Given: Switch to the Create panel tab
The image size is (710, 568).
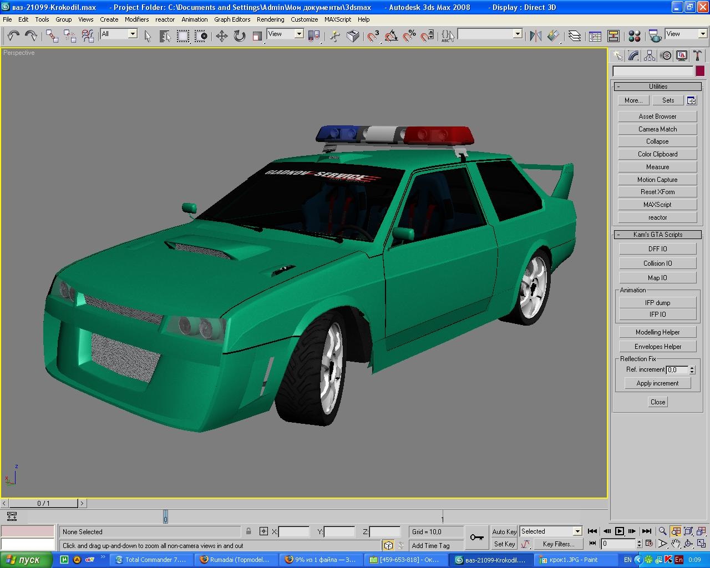Looking at the screenshot, I should tap(617, 55).
